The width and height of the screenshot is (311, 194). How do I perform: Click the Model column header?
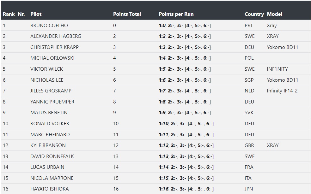(x=275, y=14)
